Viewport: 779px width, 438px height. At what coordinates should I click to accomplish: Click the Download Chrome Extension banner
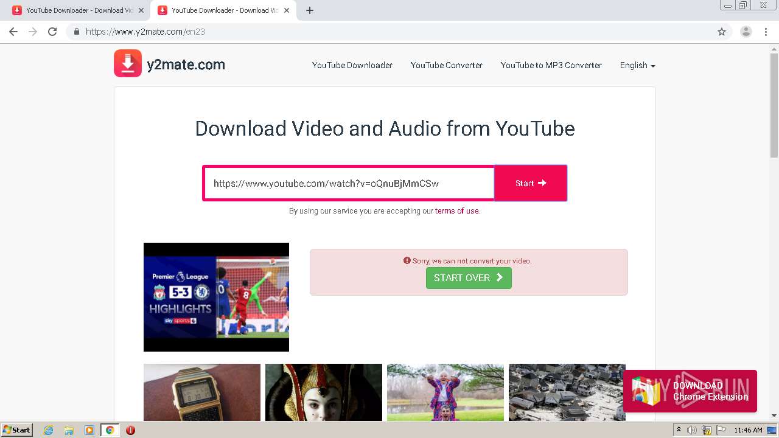[690, 391]
